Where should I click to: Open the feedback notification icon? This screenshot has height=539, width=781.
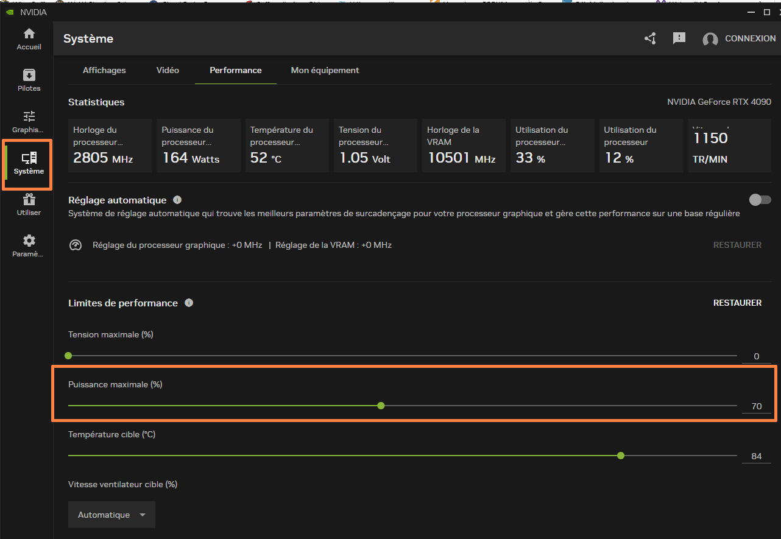tap(679, 38)
